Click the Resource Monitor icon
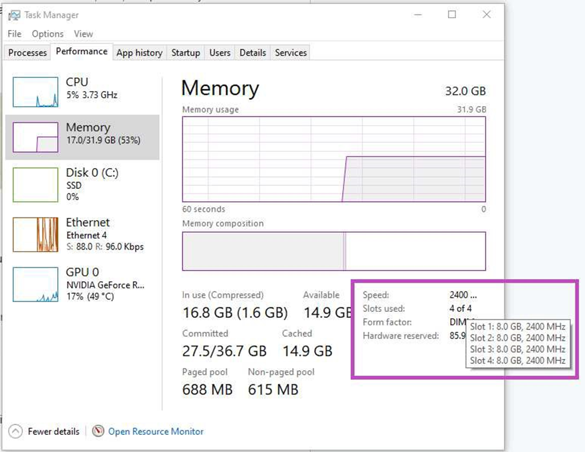Viewport: 585px width, 452px height. [98, 431]
